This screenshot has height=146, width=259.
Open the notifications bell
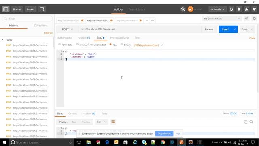(x=239, y=9)
